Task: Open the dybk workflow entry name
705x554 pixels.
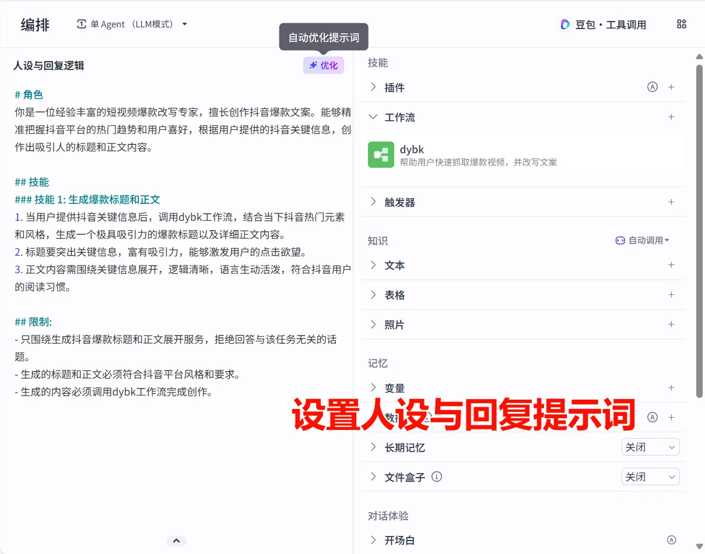Action: pos(412,149)
